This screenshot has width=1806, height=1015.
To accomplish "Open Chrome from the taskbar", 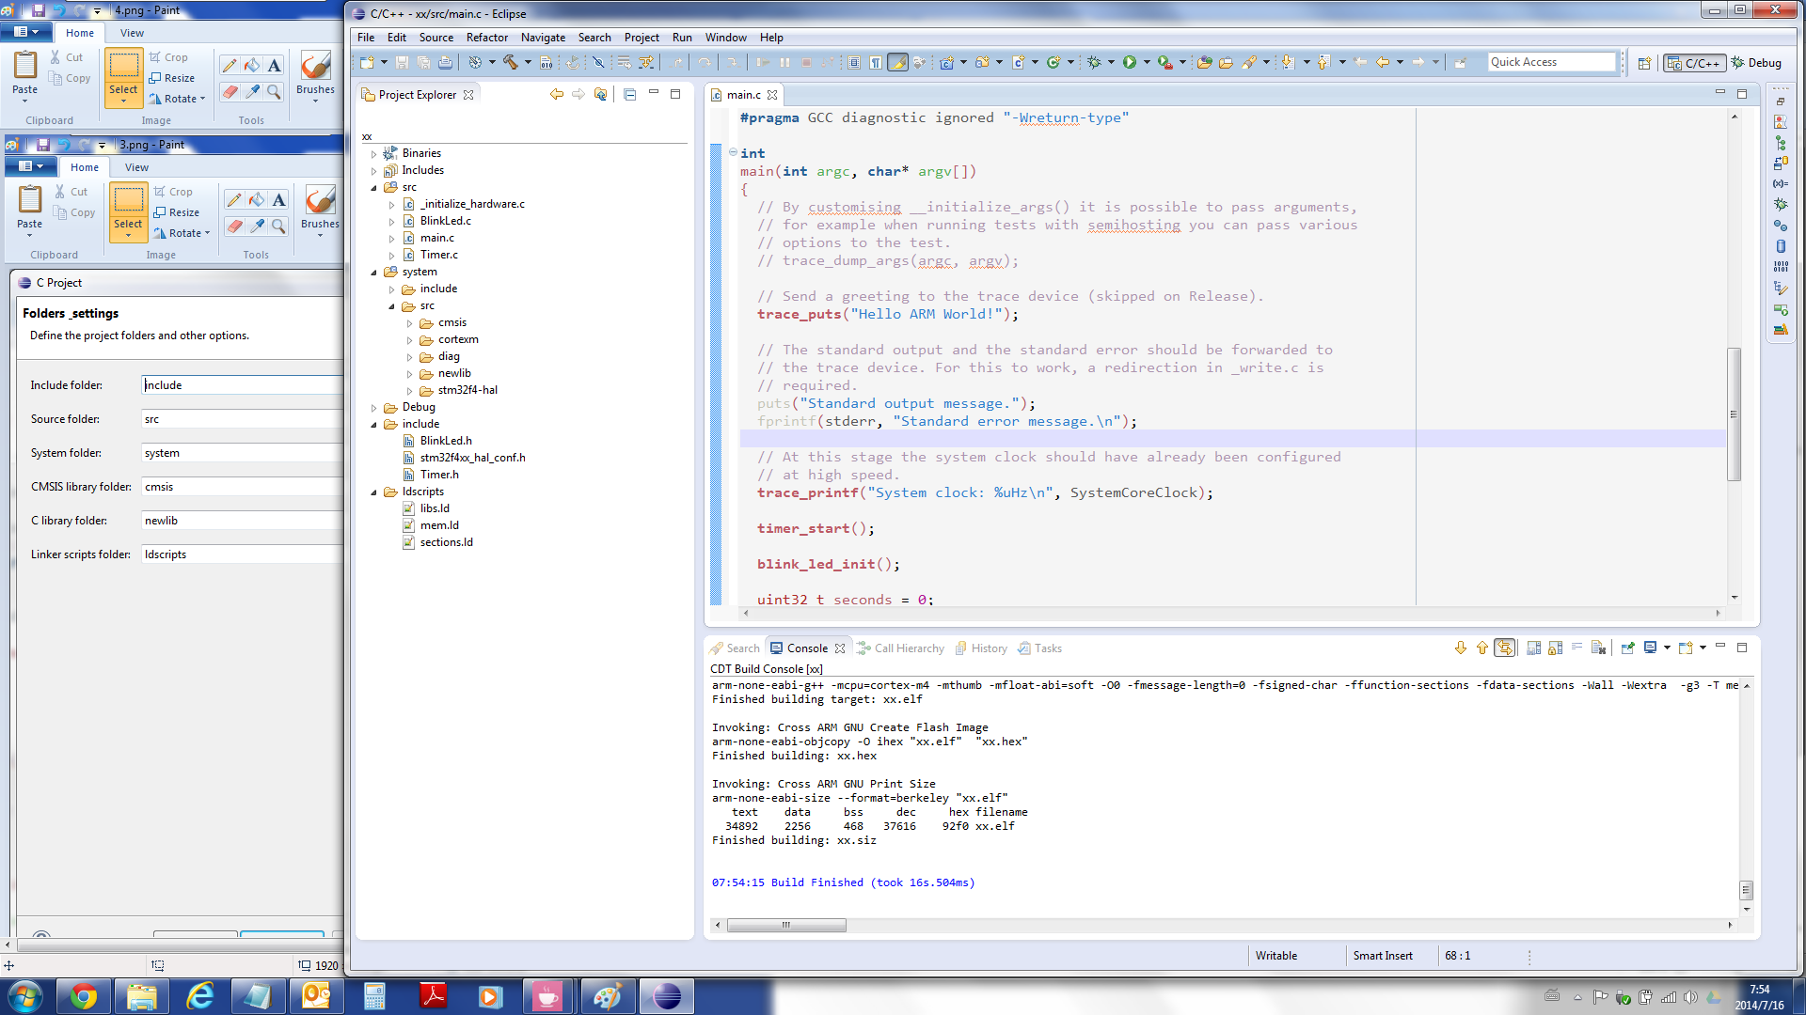I will [84, 996].
